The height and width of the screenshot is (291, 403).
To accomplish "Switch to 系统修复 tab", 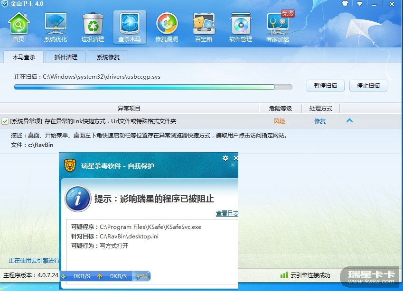I will tap(108, 57).
